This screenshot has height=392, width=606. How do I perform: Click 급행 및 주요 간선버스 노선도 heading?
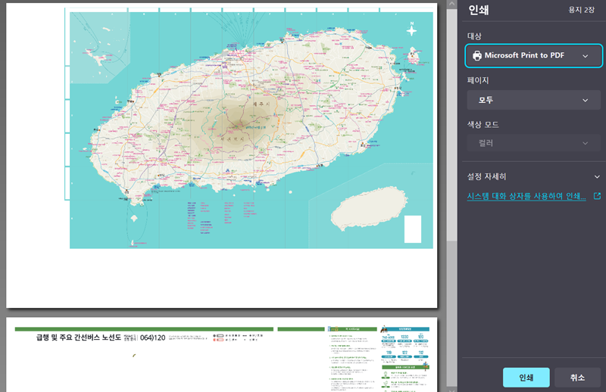click(x=79, y=338)
